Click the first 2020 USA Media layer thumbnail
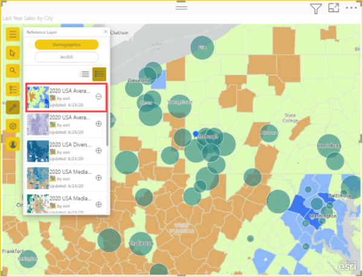 [38, 177]
